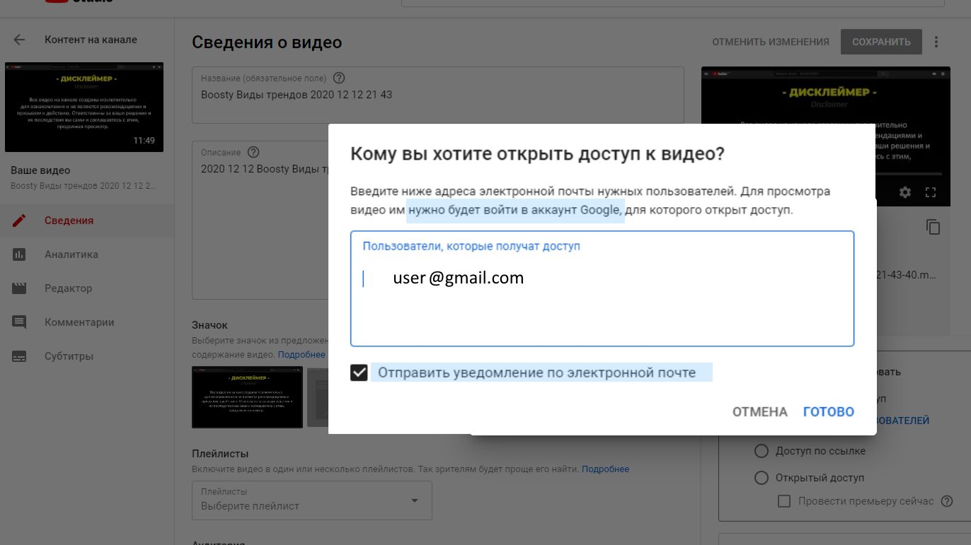Click into the Описание description field

[x=260, y=220]
